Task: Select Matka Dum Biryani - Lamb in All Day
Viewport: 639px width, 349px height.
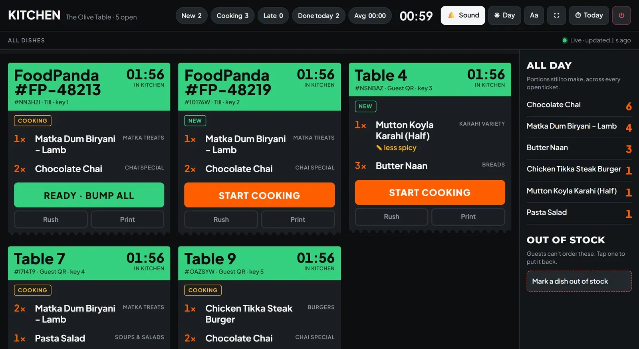Action: [x=579, y=127]
